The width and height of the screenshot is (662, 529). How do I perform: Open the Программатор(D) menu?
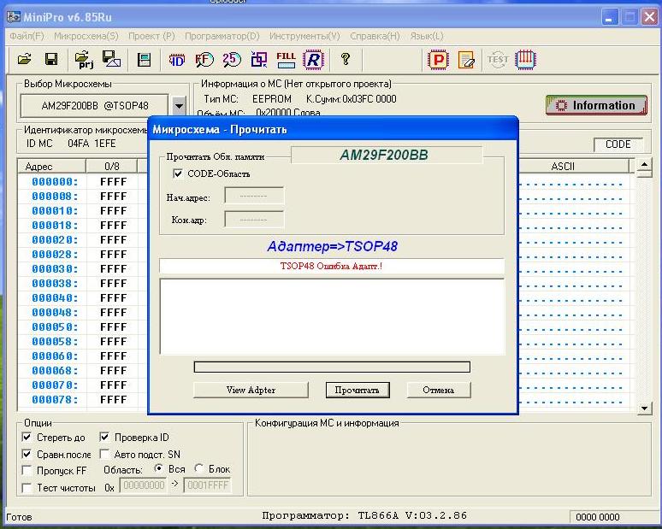[x=222, y=36]
